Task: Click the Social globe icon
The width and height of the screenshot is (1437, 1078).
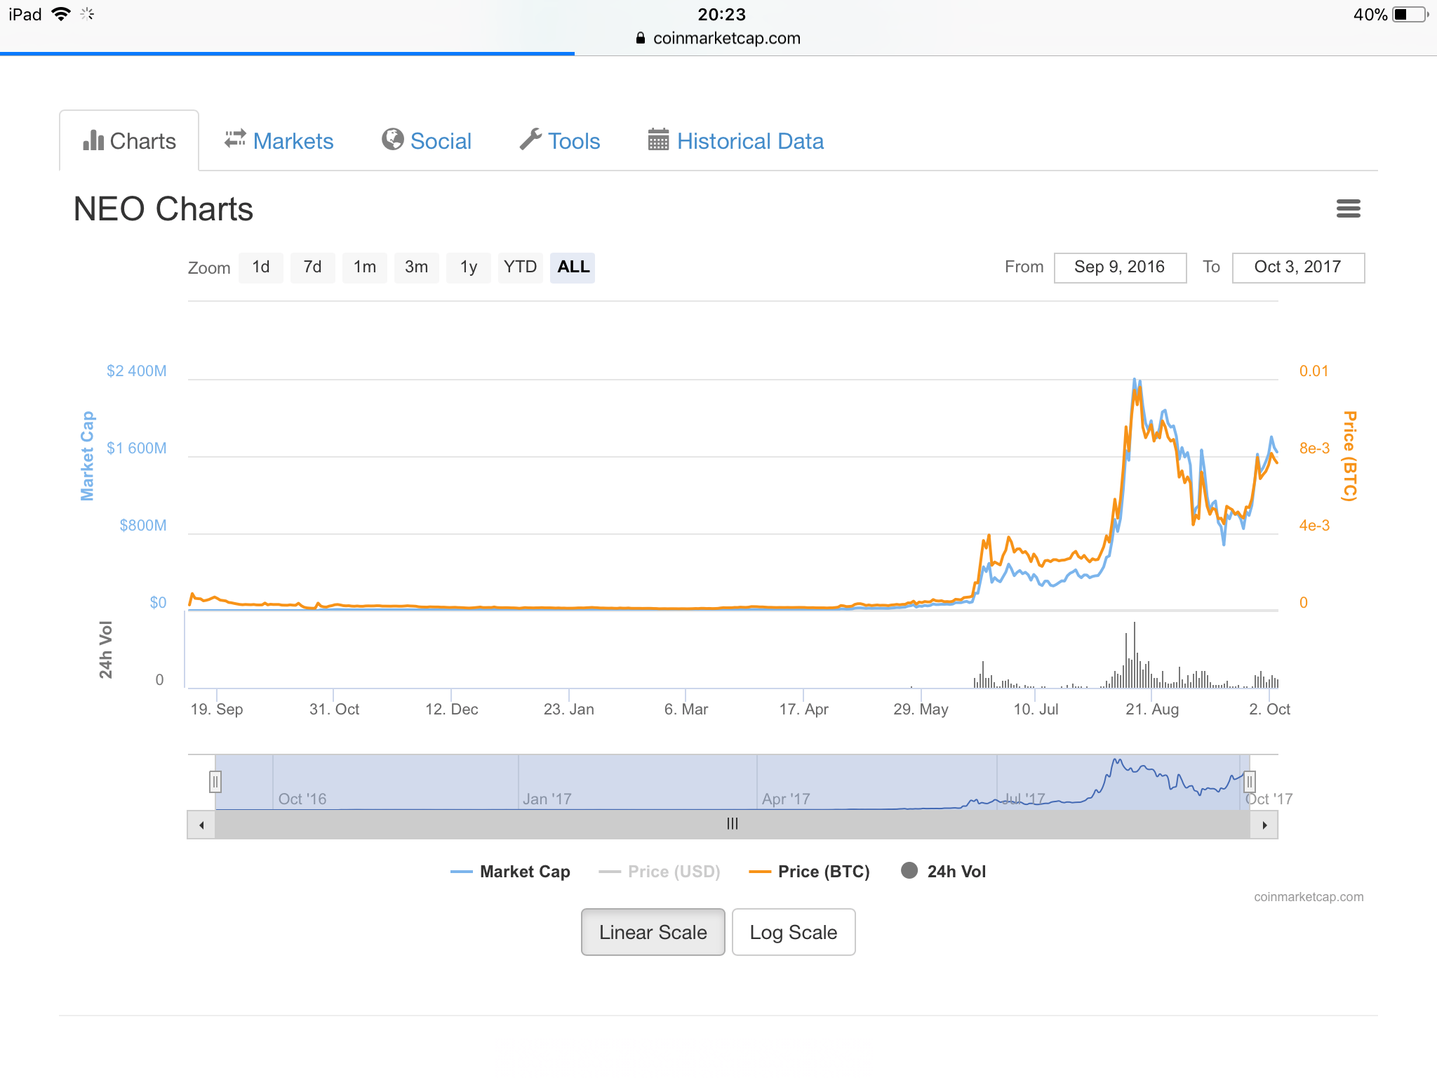Action: tap(392, 139)
